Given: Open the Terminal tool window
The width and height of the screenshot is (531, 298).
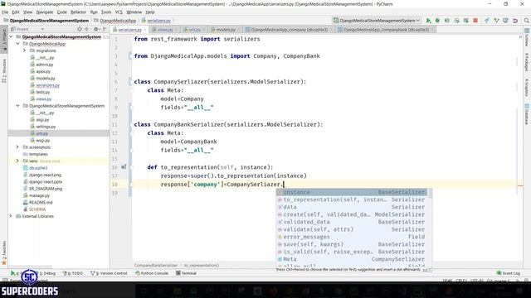Looking at the screenshot, I should [186, 273].
